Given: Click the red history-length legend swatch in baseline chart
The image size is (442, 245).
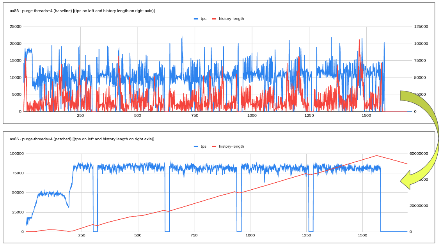Looking at the screenshot, I should click(x=214, y=19).
